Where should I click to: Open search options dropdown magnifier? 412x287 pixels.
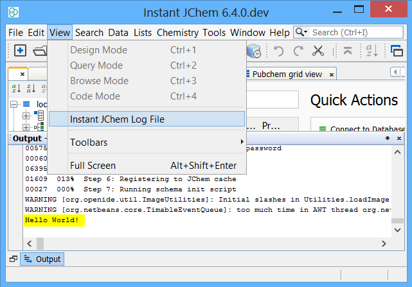pos(301,32)
